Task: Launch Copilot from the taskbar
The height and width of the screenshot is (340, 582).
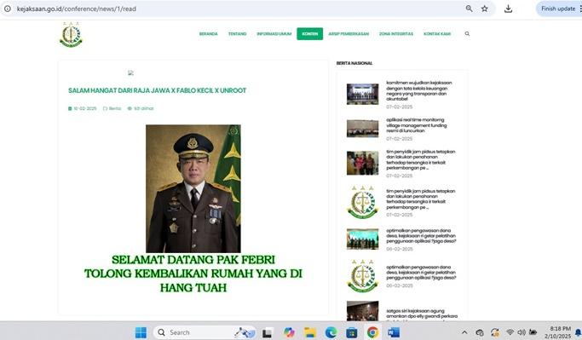Action: 289,332
